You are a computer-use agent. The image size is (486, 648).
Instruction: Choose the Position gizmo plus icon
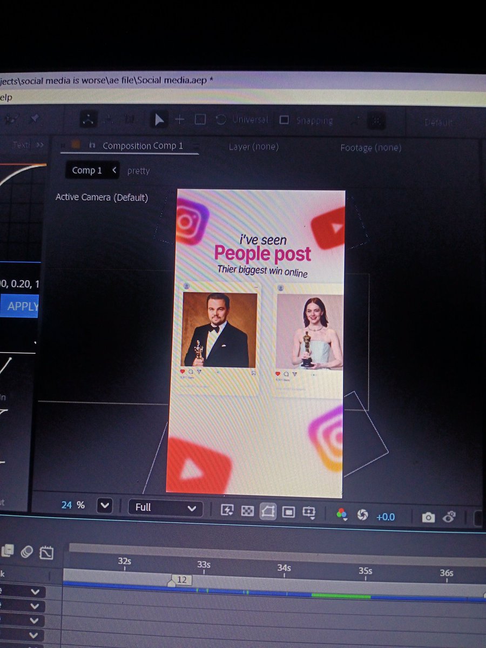tap(180, 120)
